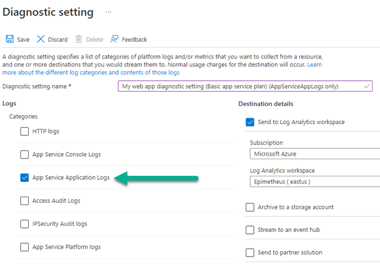Image resolution: width=380 pixels, height=267 pixels.
Task: Open the Log Analytics workspace Epimetheus dropdown
Action: 314,182
